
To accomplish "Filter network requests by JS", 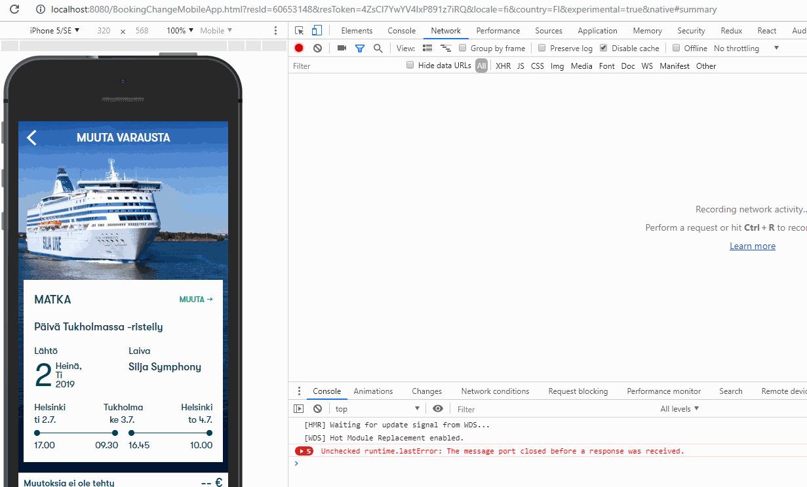I will click(521, 66).
